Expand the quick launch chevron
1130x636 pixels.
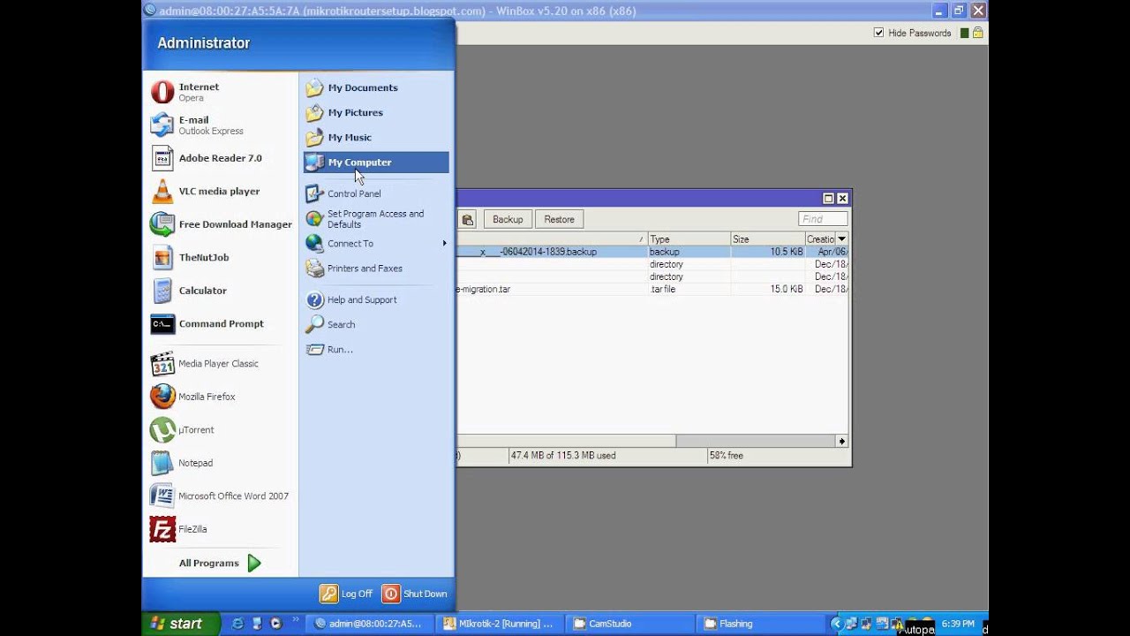click(295, 620)
